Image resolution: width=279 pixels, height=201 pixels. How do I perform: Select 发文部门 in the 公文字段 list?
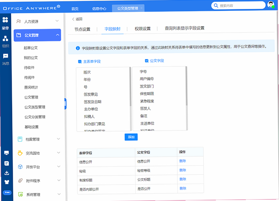pos(147,86)
